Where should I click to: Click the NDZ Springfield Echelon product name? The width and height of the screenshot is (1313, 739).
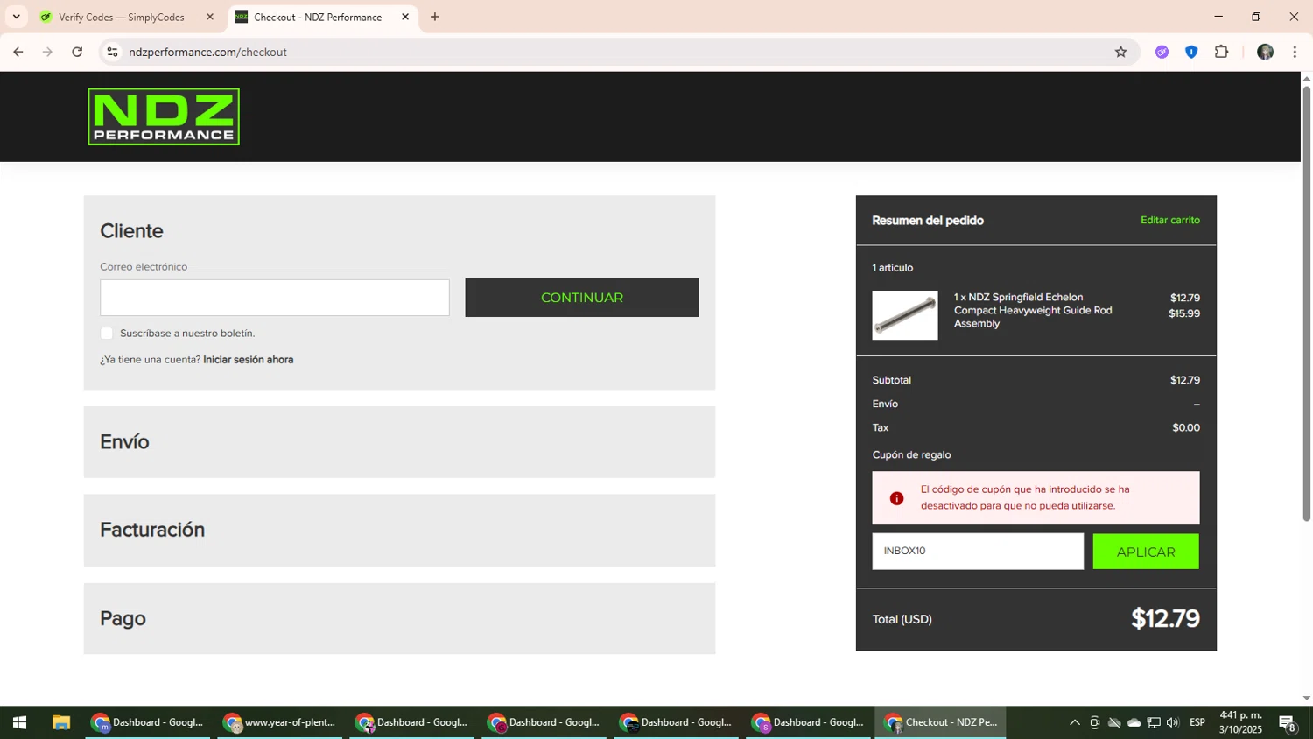pyautogui.click(x=1033, y=311)
